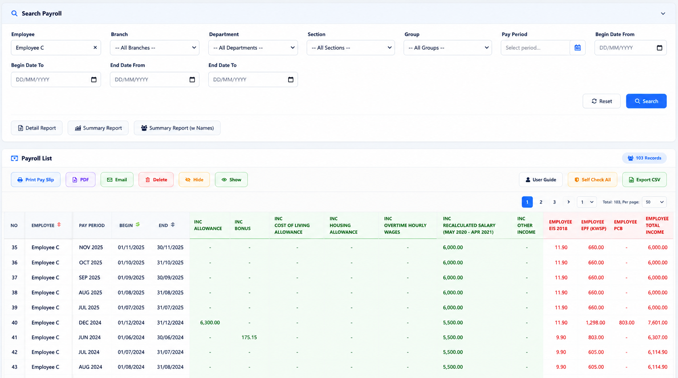The height and width of the screenshot is (378, 678).
Task: Click the NOV 2025 pay period cell
Action: tap(91, 248)
